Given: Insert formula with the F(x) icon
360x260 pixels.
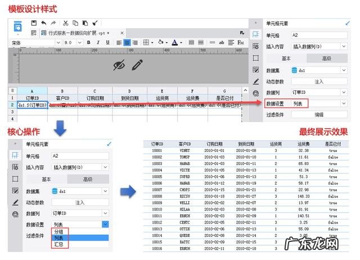Looking at the screenshot, I should 241,42.
